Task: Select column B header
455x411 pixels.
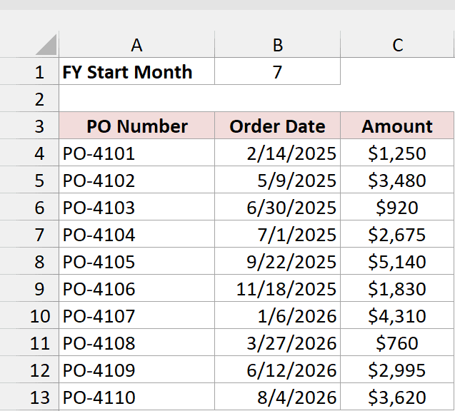Action: point(277,45)
